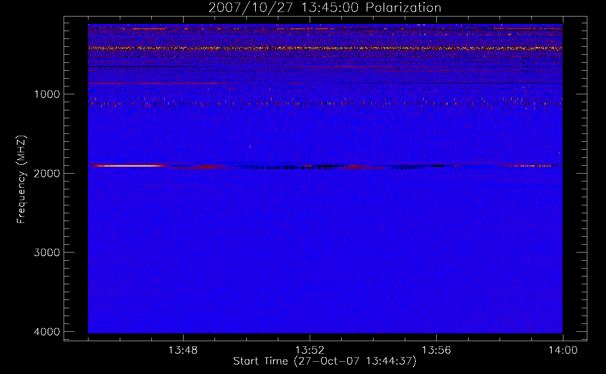This screenshot has height=374, width=606.
Task: Click the plot title '2007/10/27 13:45:00 Polarization'
Action: 325,8
